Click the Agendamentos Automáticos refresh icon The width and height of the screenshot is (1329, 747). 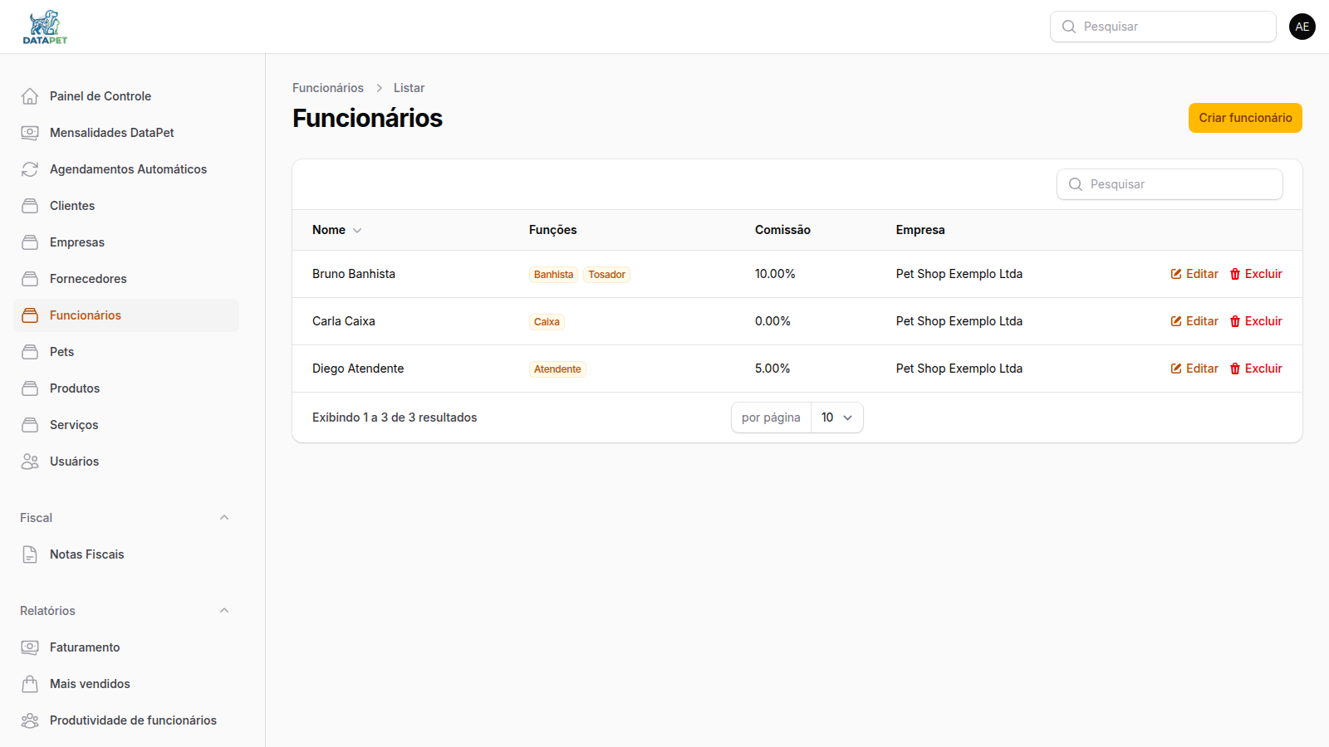[x=30, y=169]
